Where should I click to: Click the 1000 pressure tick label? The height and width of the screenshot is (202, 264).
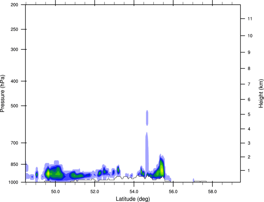coord(13,182)
